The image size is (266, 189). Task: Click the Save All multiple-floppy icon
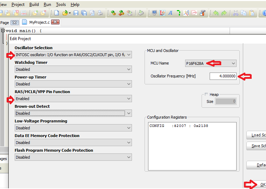coord(84,13)
